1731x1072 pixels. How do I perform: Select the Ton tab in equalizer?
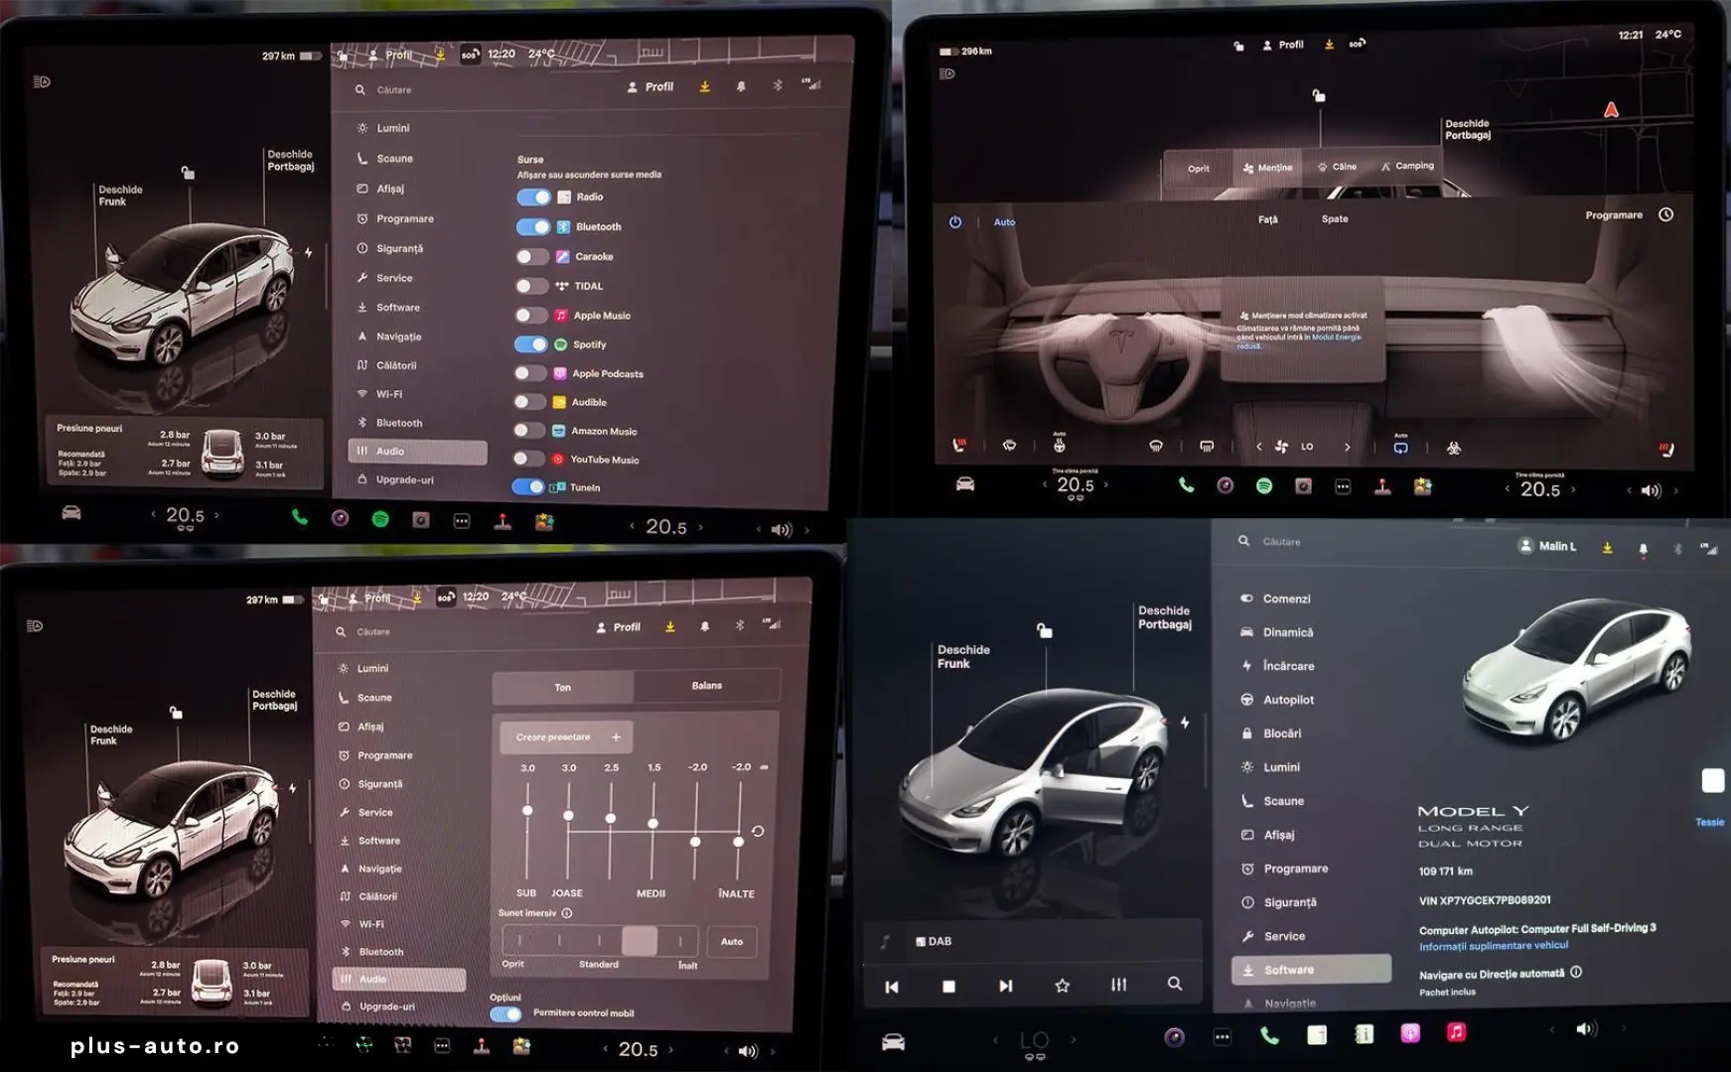click(x=563, y=687)
